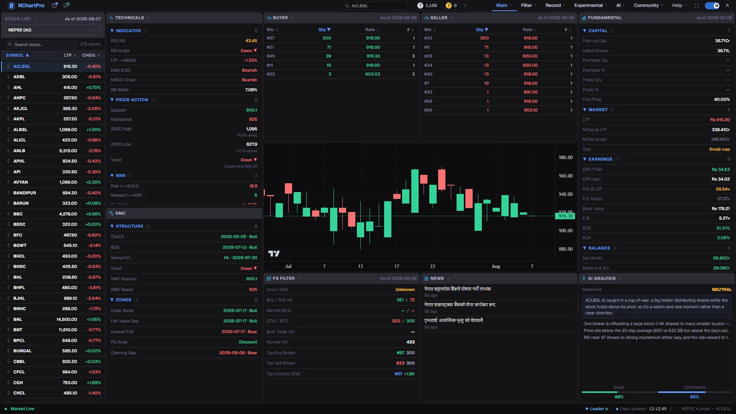
Task: Click the SMC panel options icon
Action: click(x=130, y=213)
